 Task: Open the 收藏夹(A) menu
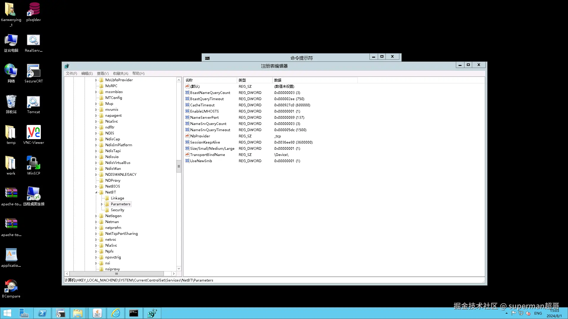(x=120, y=74)
